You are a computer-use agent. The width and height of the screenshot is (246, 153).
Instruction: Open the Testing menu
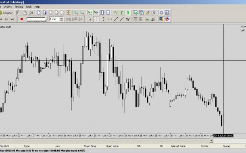[19, 7]
